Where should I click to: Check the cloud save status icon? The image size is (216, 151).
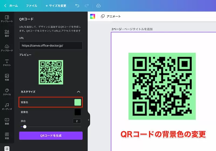pyautogui.click(x=98, y=6)
